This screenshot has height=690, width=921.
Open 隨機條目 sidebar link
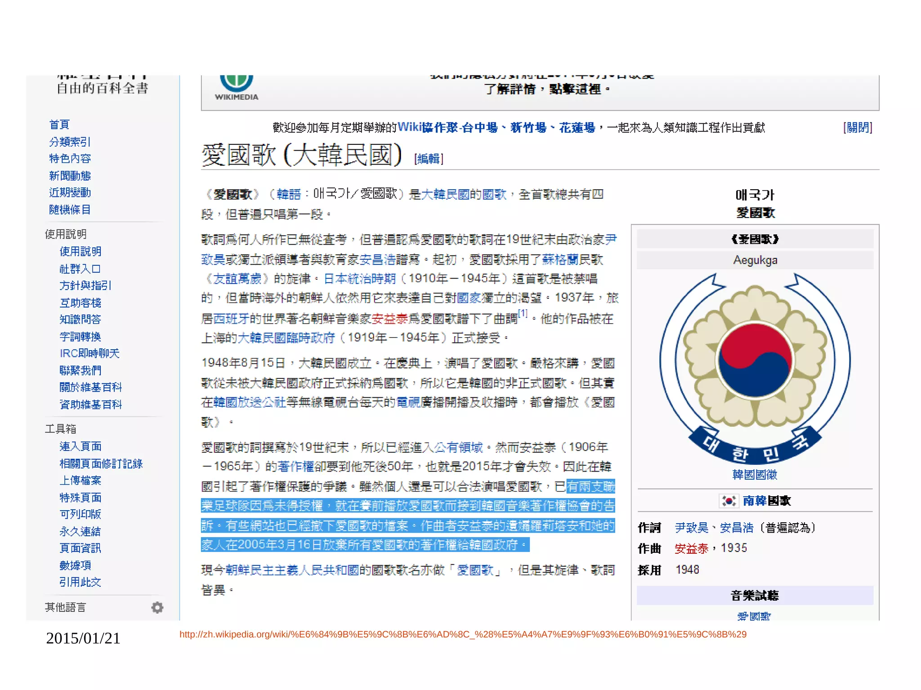point(70,209)
